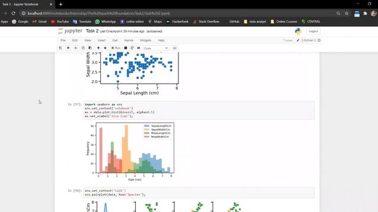Image resolution: width=378 pixels, height=212 pixels.
Task: Click the save and checkpoint icon
Action: click(x=60, y=48)
